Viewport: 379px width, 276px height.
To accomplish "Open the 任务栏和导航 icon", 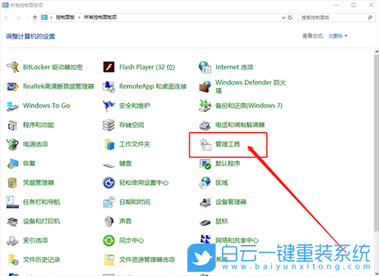I will (x=12, y=202).
